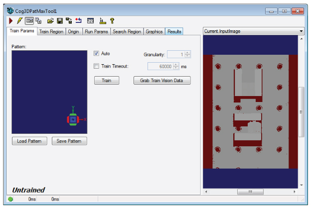Toggle the local image display toolbar button
This screenshot has height=207, width=311.
tap(29, 21)
